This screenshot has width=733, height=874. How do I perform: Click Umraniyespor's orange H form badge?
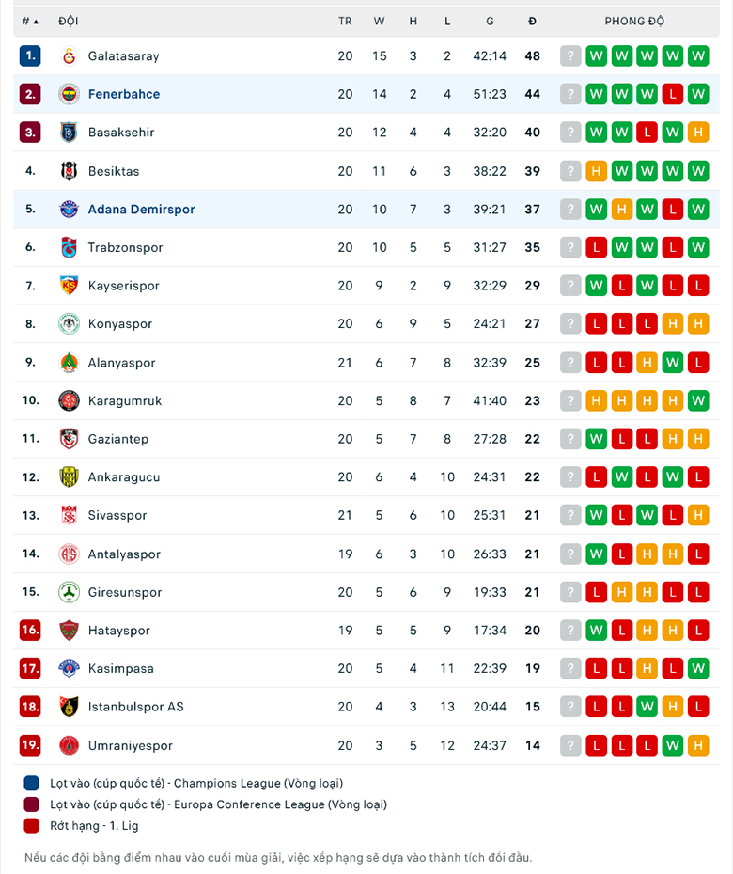697,745
